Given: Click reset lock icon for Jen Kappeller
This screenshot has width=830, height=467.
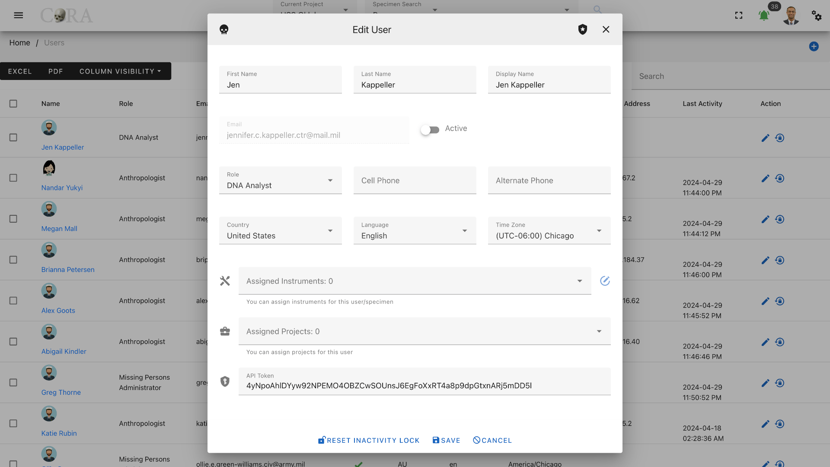Looking at the screenshot, I should (780, 138).
